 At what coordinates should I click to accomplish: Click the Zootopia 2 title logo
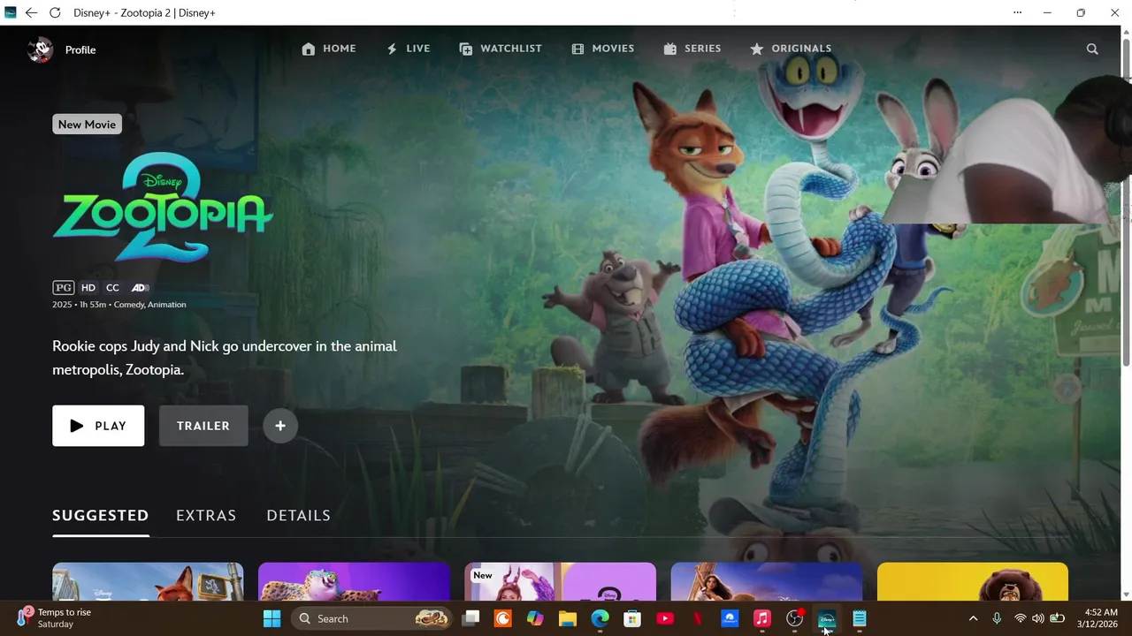[x=163, y=208]
